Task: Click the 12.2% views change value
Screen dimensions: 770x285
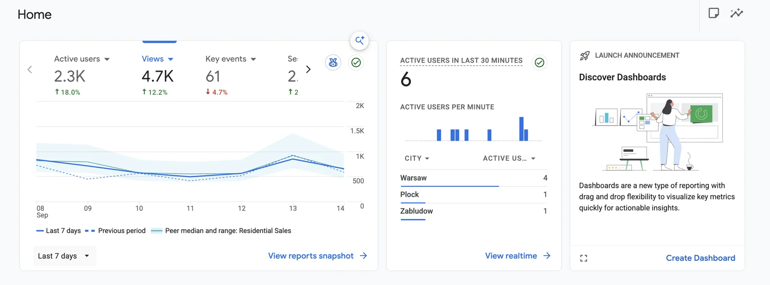Action: point(154,92)
